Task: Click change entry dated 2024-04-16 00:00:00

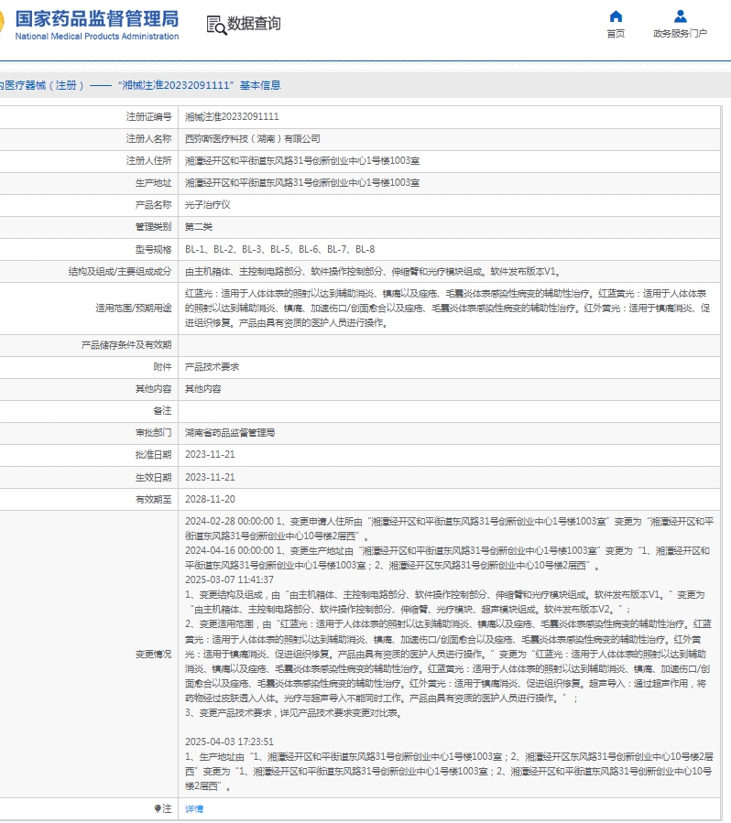Action: point(447,558)
